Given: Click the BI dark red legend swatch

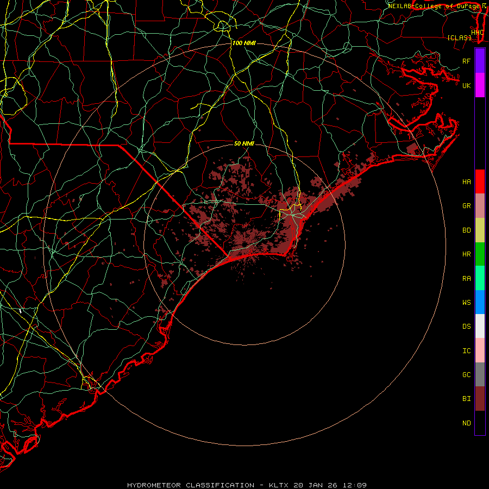Looking at the screenshot, I should click(x=480, y=399).
